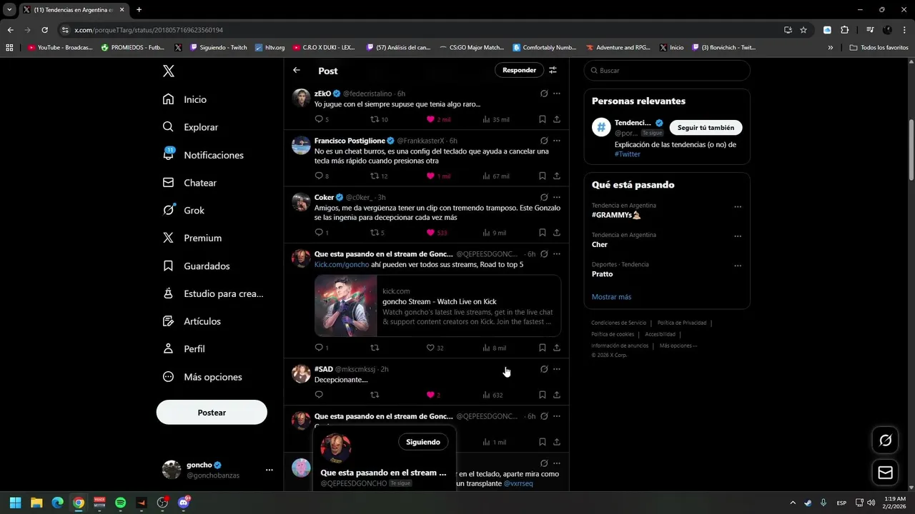Screen dimensions: 915x514
Task: Open more options for #GRAMMYs trend
Action: click(x=738, y=207)
